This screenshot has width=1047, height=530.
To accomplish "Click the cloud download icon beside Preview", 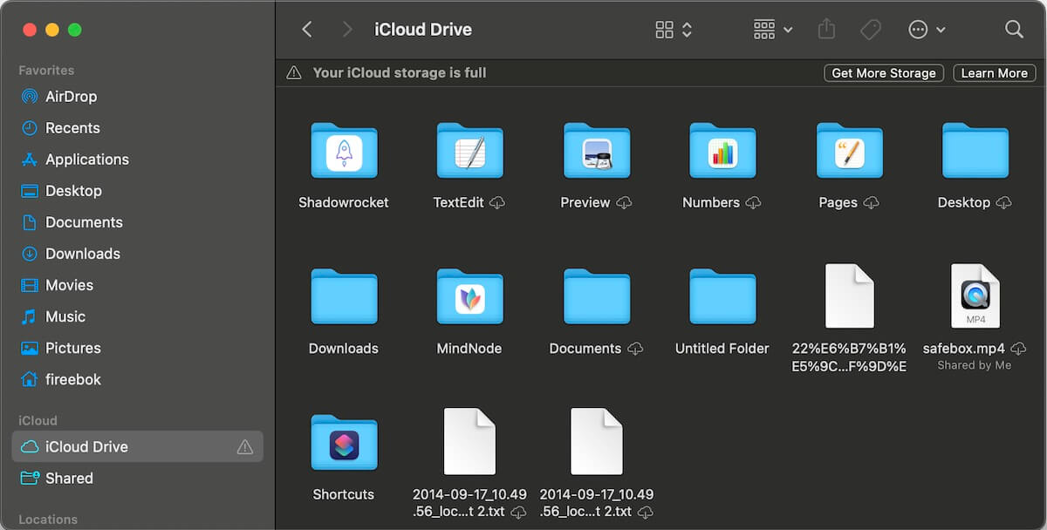I will [624, 203].
